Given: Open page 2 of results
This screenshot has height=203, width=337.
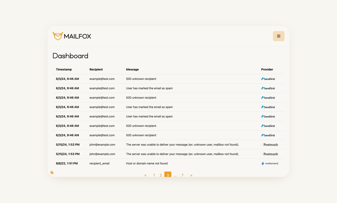Looking at the screenshot, I should coord(161,175).
